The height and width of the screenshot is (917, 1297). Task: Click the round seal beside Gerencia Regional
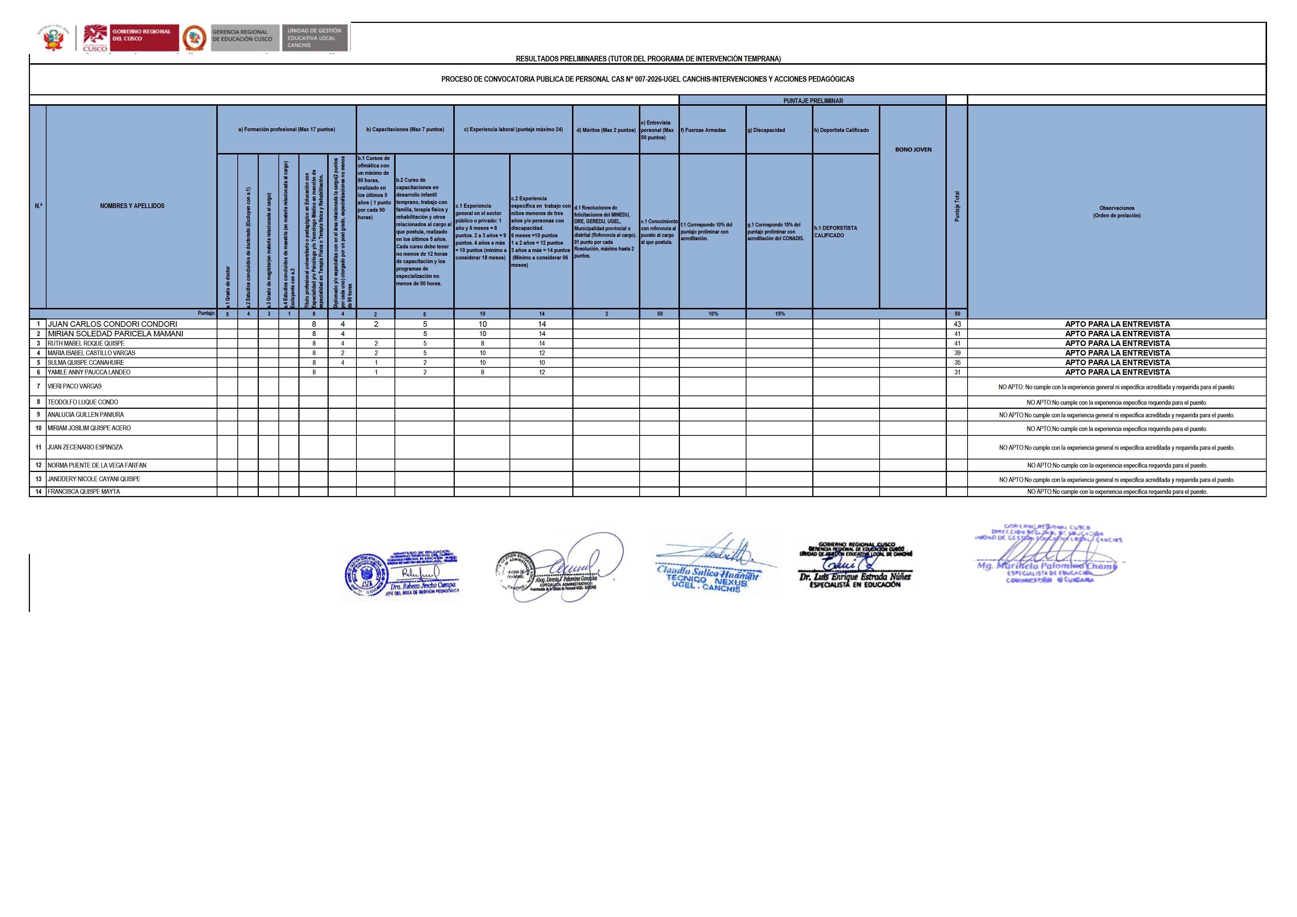[x=195, y=38]
